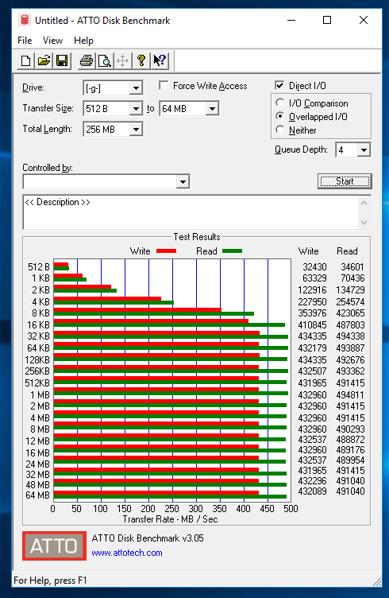This screenshot has height=598, width=389.
Task: Expand the Queue Depth dropdown
Action: [x=364, y=149]
